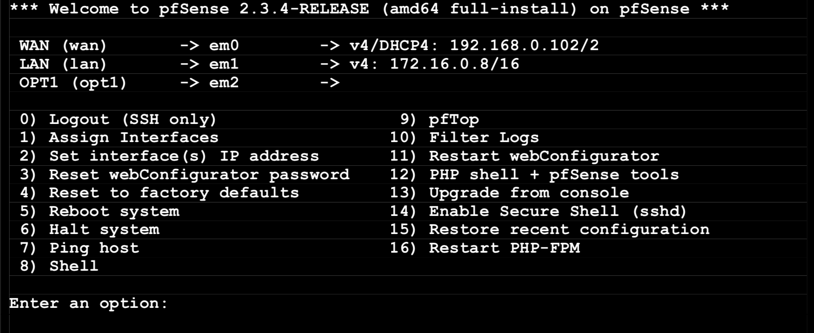Screen dimensions: 814x333
Task: Select the Reboot system option
Action: pyautogui.click(x=100, y=211)
